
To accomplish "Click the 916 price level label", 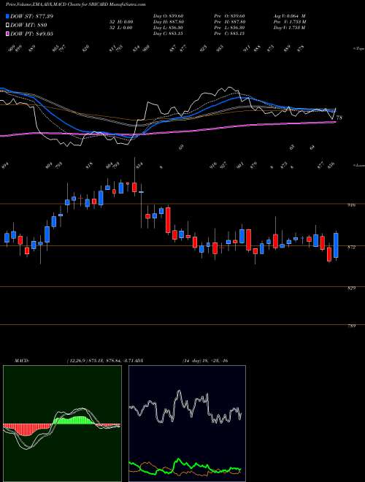I will 353,204.
